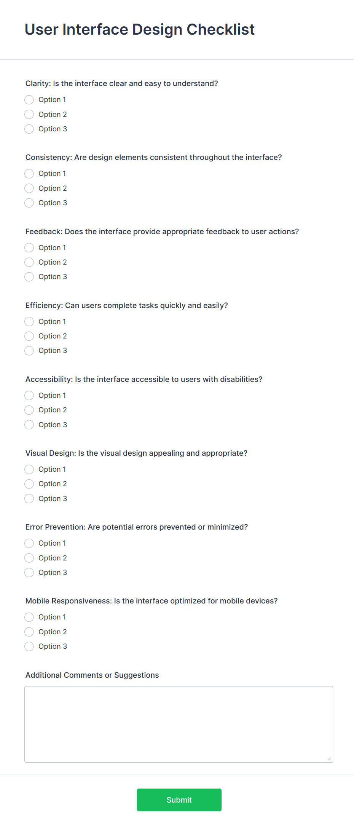Select Option 1 for the Clarity question

click(x=29, y=100)
